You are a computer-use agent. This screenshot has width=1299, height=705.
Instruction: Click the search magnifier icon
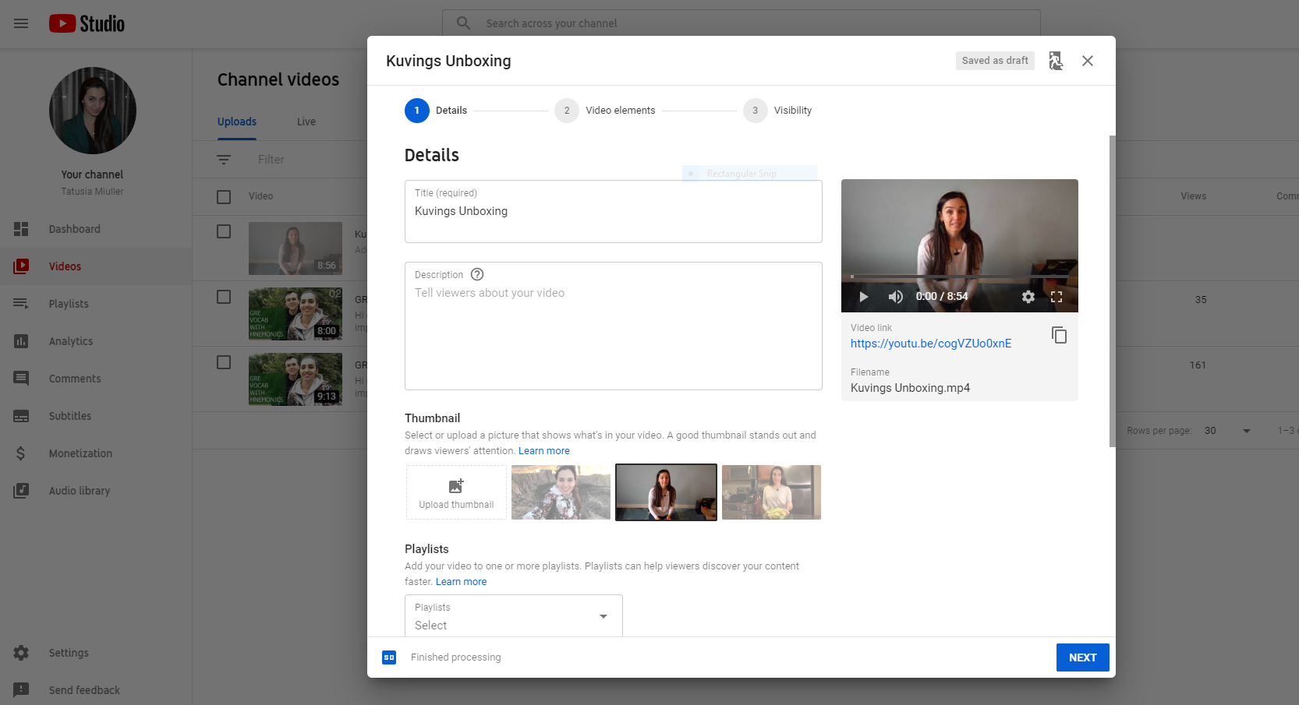[x=463, y=23]
